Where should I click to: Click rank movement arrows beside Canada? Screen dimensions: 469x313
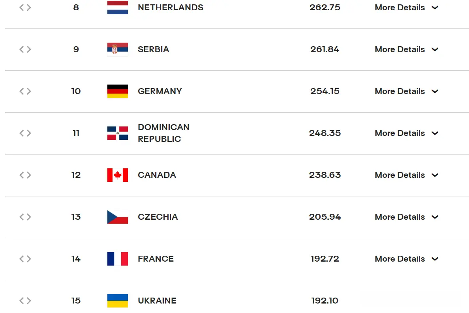[25, 175]
